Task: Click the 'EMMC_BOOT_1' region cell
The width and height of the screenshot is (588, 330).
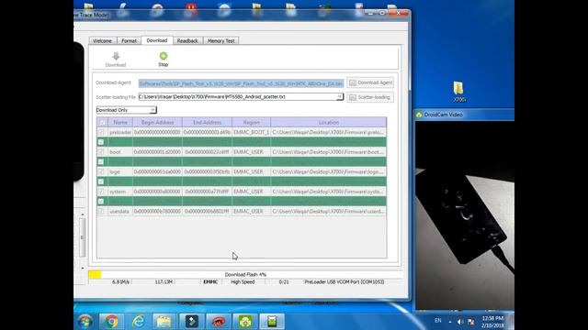Action: (x=251, y=132)
